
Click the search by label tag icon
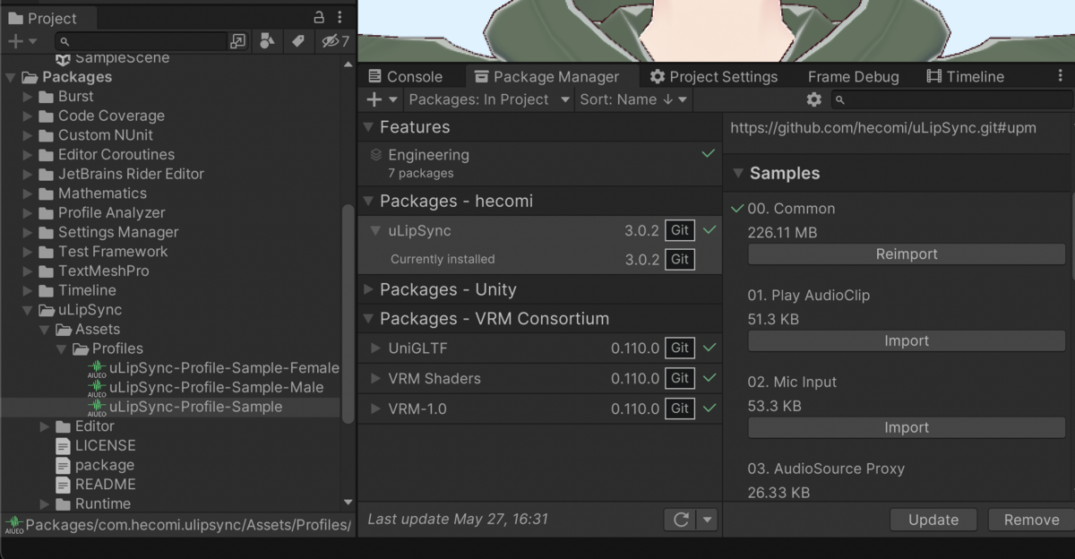(298, 41)
